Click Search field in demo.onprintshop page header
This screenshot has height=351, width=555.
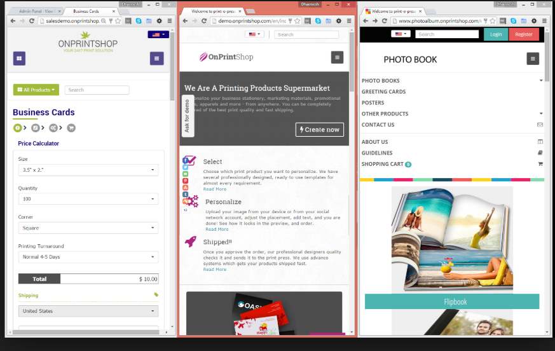click(306, 34)
